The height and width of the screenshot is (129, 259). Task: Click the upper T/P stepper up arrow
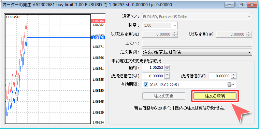click(249, 33)
